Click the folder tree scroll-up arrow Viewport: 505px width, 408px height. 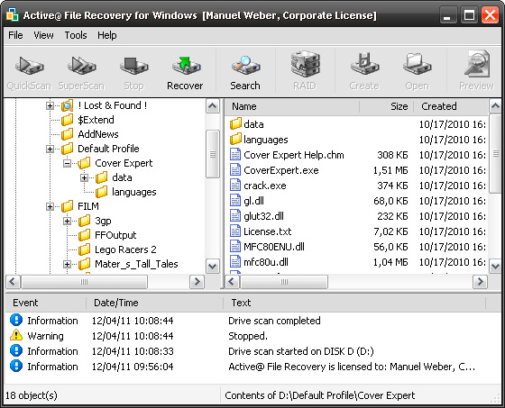213,106
